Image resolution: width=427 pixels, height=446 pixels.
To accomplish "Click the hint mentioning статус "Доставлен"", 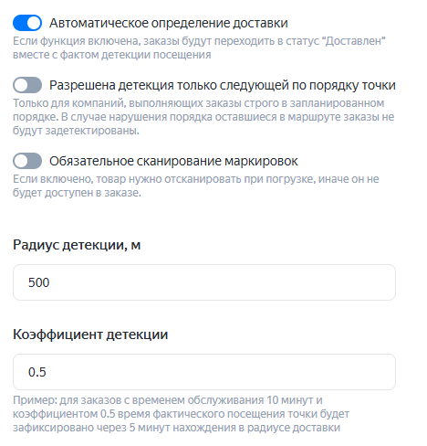I will (199, 48).
